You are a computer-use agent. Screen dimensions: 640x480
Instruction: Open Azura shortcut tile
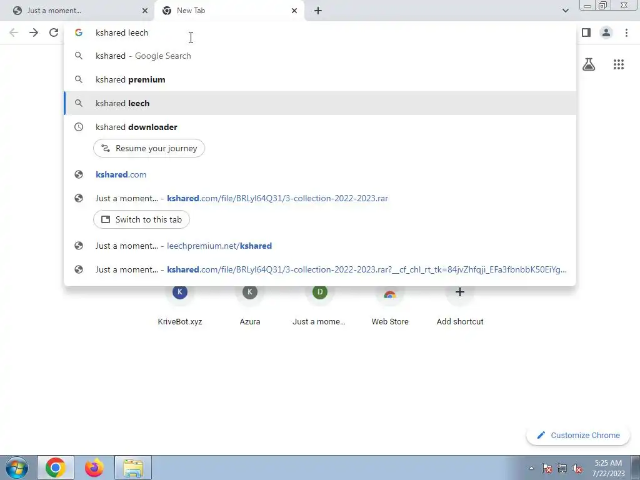point(250,305)
